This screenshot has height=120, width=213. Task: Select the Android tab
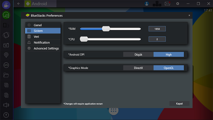click(x=40, y=4)
